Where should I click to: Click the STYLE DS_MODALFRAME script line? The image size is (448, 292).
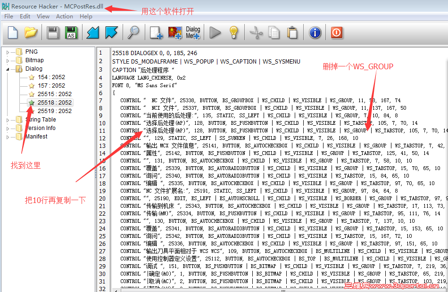pyautogui.click(x=206, y=62)
